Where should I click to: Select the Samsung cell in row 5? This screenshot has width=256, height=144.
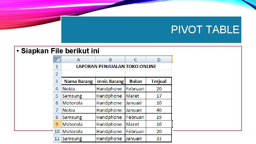click(78, 96)
